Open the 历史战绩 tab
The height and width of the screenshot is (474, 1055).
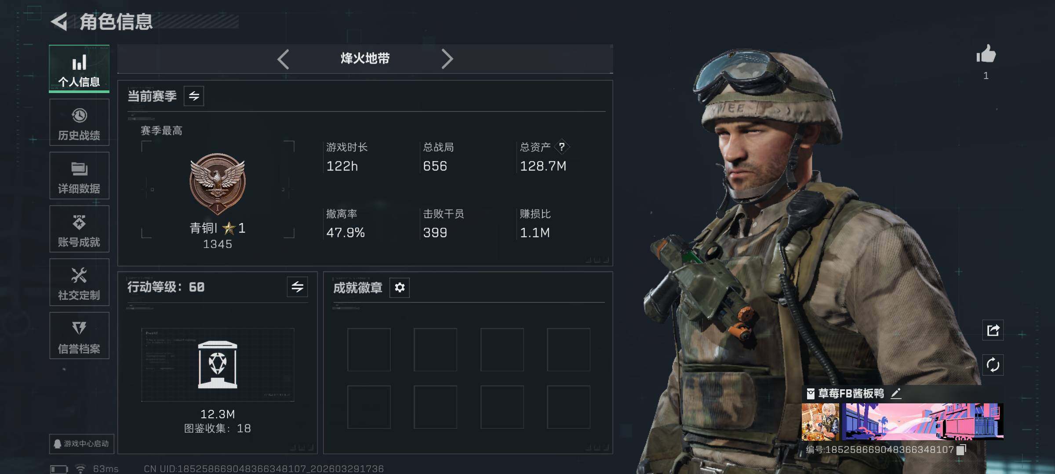[x=79, y=122]
